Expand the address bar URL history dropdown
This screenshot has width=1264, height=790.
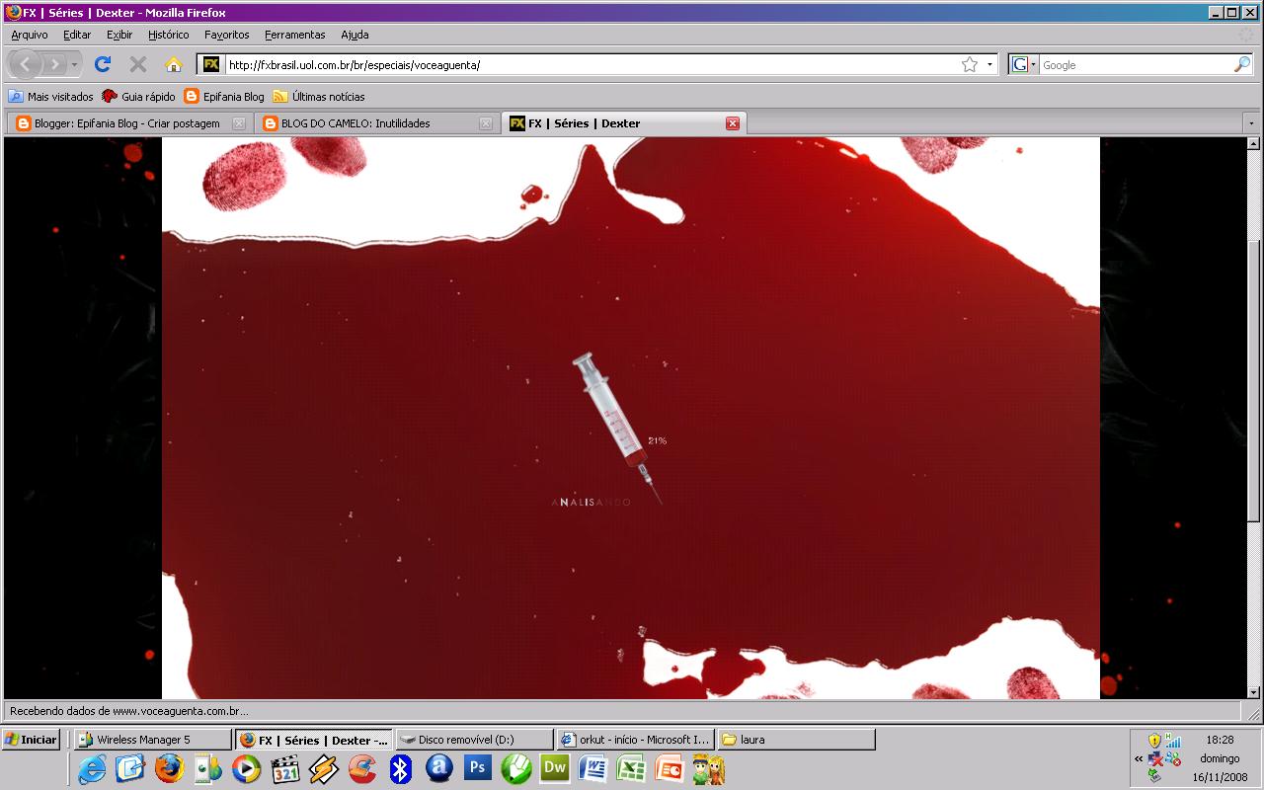pos(989,64)
